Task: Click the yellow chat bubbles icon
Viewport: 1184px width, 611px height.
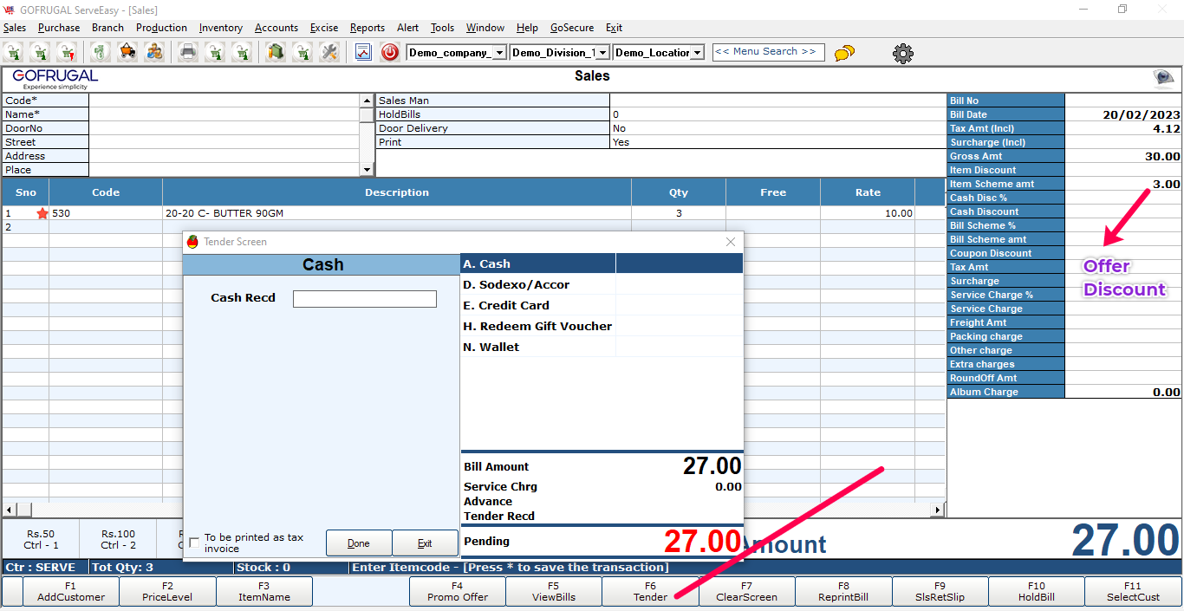Action: 844,53
